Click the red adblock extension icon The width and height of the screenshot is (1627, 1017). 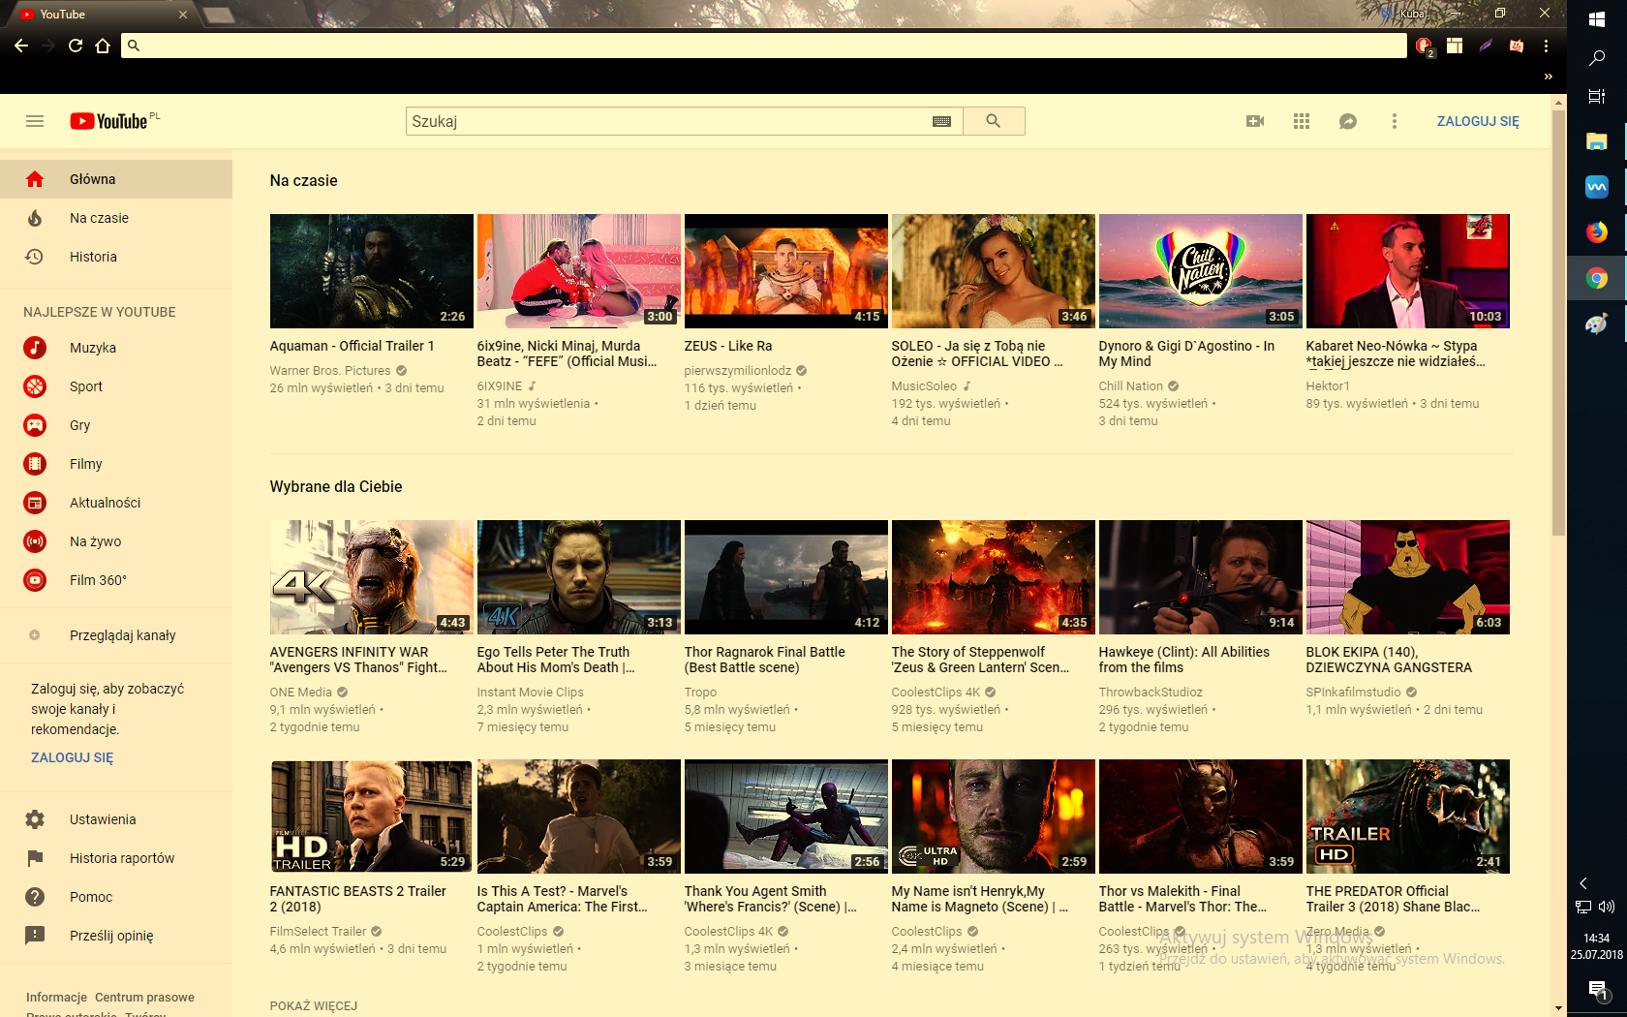(1425, 46)
